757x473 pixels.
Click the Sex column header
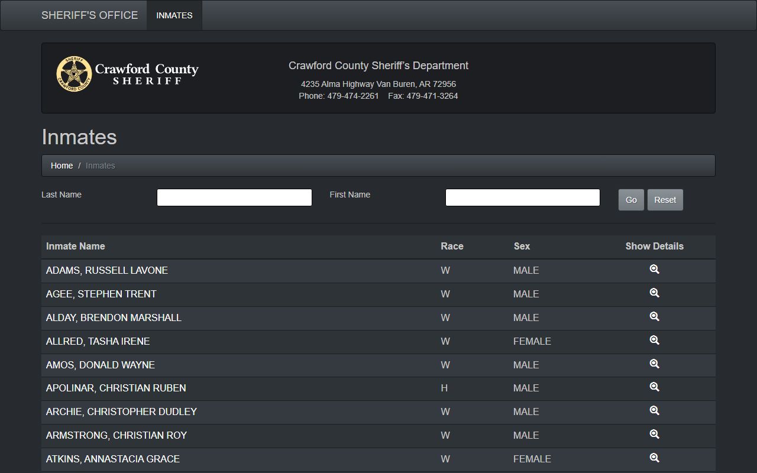[x=522, y=247]
